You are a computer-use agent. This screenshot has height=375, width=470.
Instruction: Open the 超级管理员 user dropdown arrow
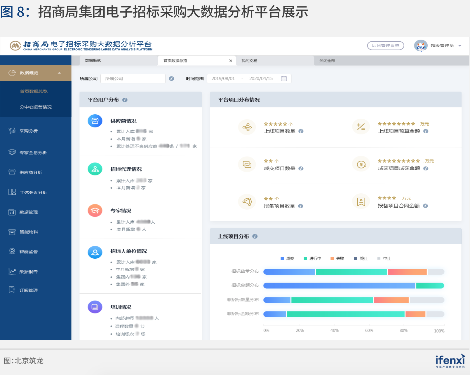tap(460, 46)
